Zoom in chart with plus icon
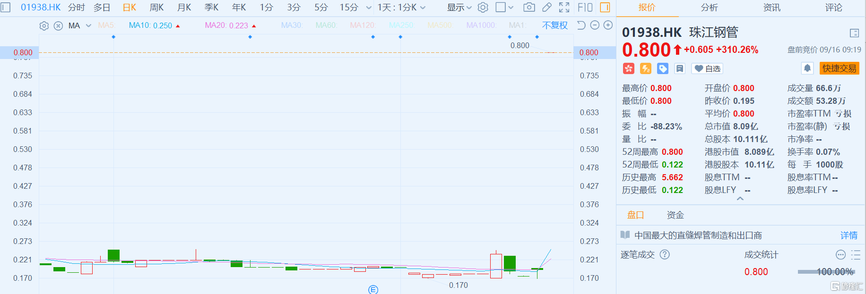This screenshot has height=294, width=866. (608, 25)
